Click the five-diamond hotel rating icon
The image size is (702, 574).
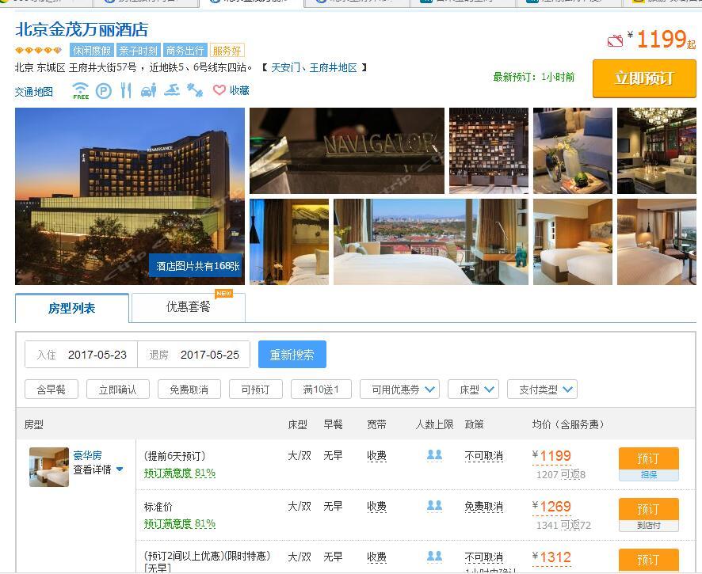point(39,50)
